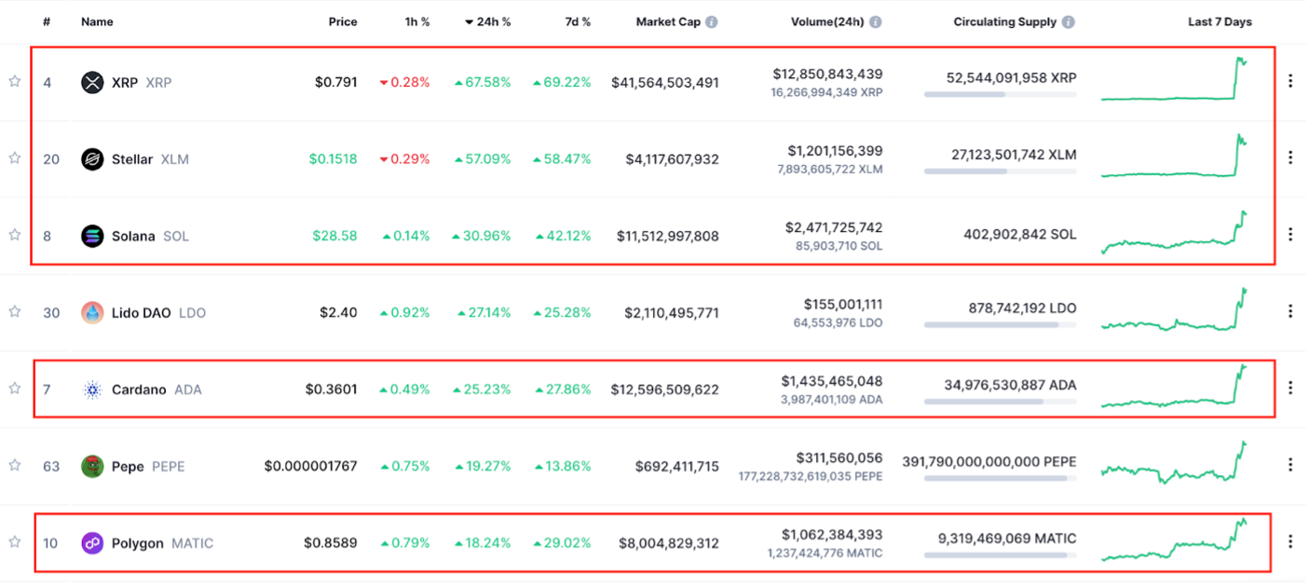This screenshot has height=586, width=1309.
Task: Star the Pepe row
Action: point(15,465)
